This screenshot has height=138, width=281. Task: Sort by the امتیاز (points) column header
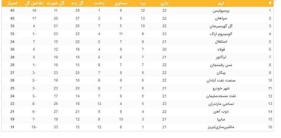coord(12,3)
